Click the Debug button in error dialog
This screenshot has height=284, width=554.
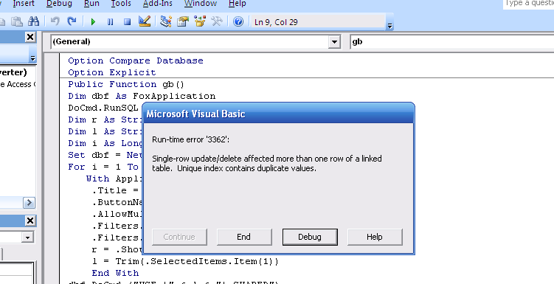[310, 237]
